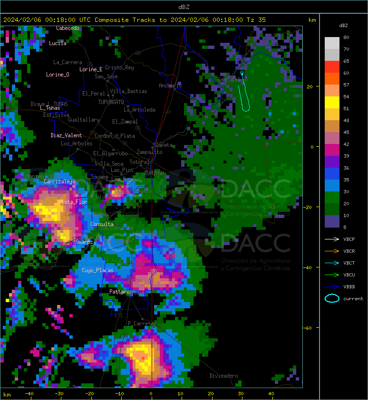
Task: Click the cyan VBCT arrow in legend
Action: pyautogui.click(x=332, y=263)
